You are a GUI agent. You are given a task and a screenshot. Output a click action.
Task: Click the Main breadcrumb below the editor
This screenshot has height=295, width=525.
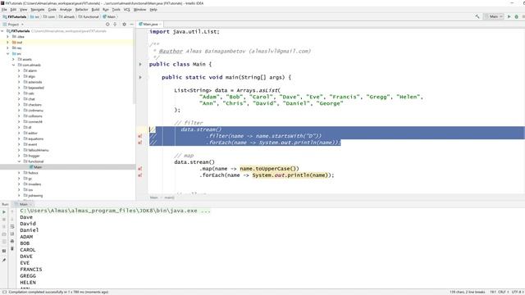153,197
